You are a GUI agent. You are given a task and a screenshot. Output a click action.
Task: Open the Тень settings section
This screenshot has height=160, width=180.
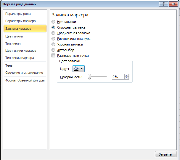point(9,65)
